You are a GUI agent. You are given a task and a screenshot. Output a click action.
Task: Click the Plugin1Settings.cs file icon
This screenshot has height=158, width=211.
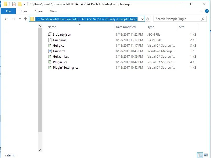point(50,67)
